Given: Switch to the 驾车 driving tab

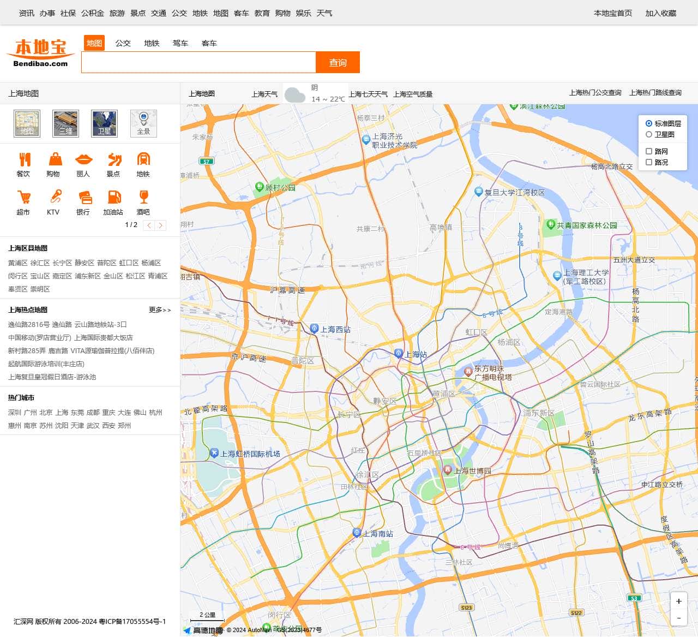Looking at the screenshot, I should pos(180,43).
